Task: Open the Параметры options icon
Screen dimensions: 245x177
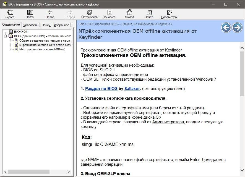Action: [169, 12]
